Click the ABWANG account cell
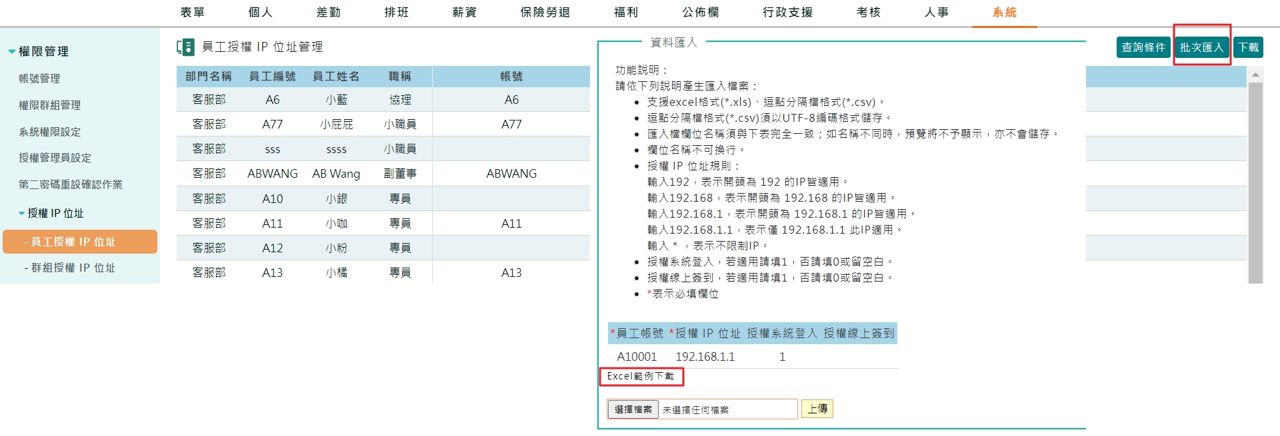Image resolution: width=1280 pixels, height=436 pixels. [x=511, y=174]
